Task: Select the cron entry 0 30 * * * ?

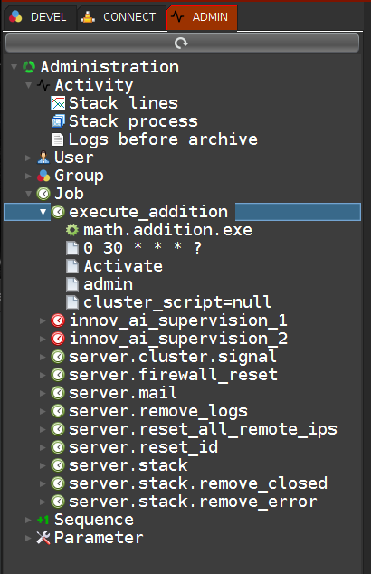Action: click(142, 248)
